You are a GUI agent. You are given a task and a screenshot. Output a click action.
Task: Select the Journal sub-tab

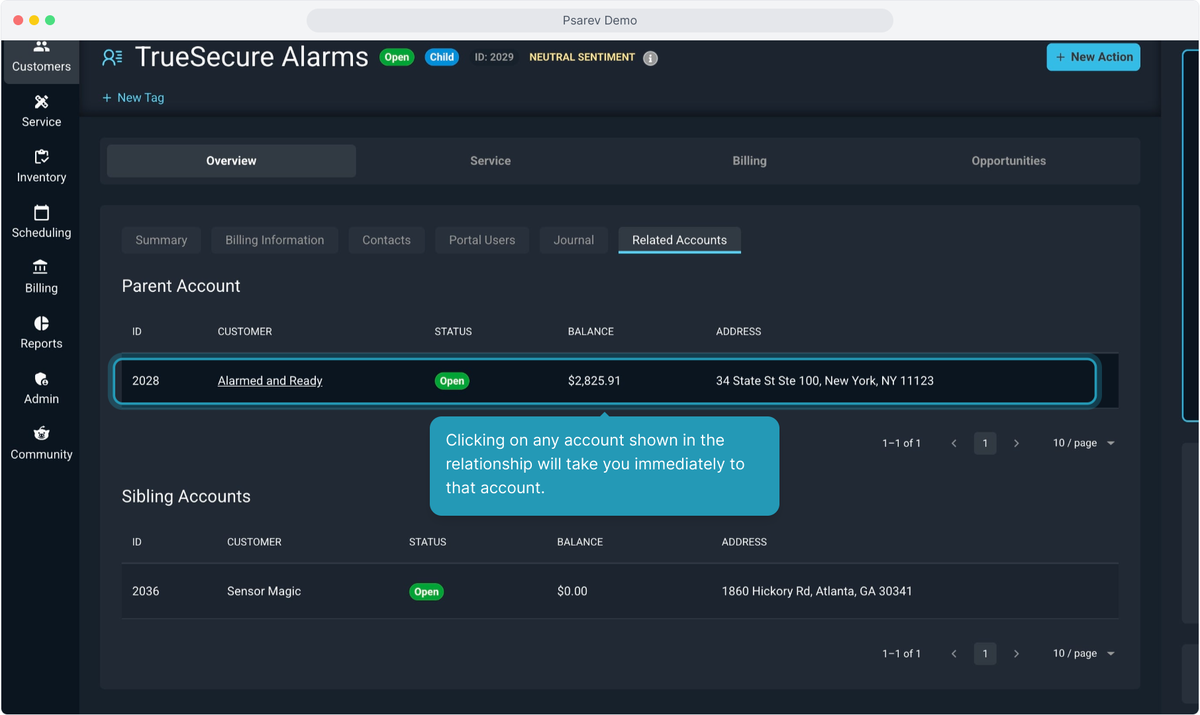tap(573, 240)
